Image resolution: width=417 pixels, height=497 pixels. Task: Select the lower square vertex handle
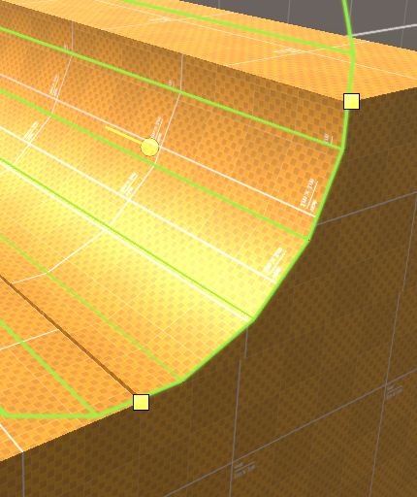[x=141, y=402]
